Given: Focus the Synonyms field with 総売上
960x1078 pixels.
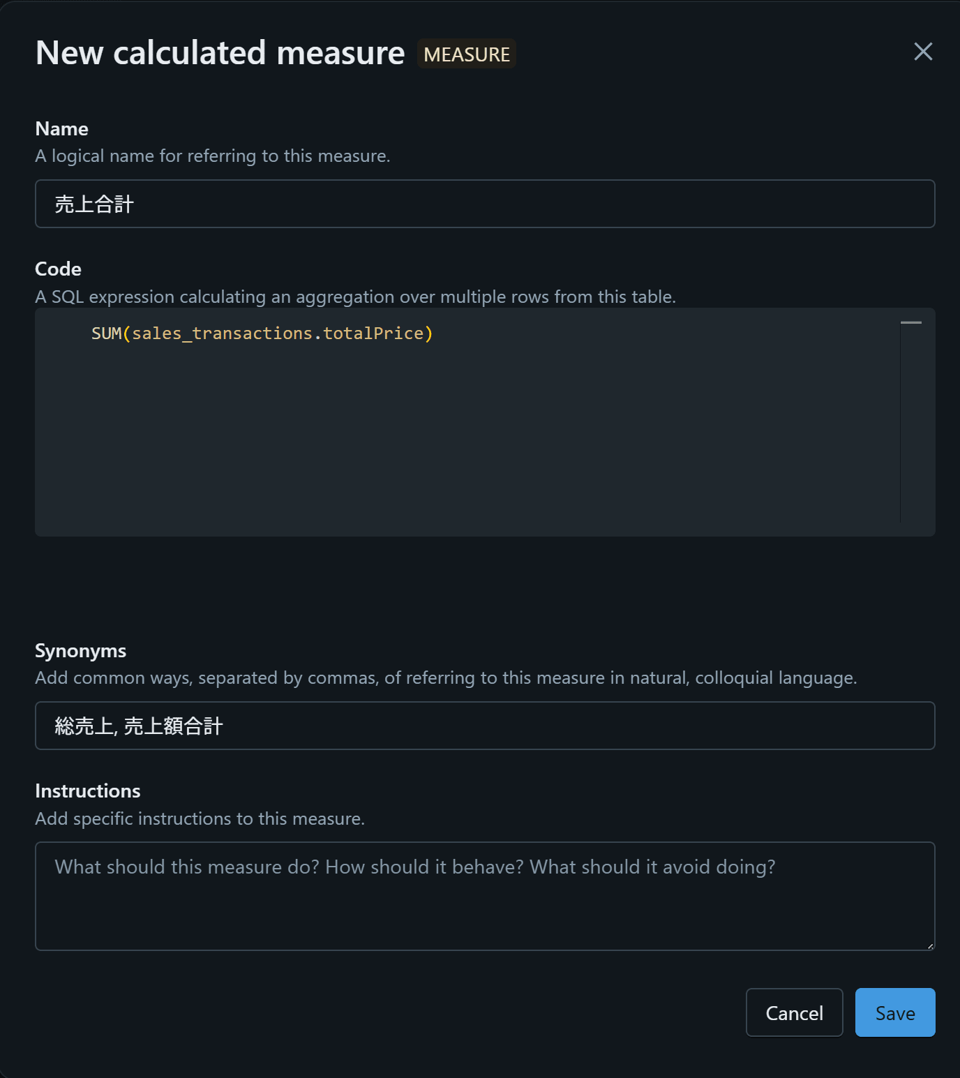Looking at the screenshot, I should pyautogui.click(x=484, y=726).
